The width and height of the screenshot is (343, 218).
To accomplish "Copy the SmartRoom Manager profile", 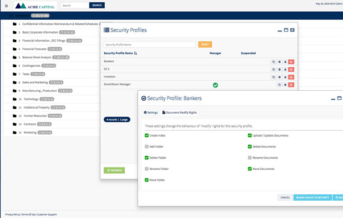I will click(x=279, y=85).
